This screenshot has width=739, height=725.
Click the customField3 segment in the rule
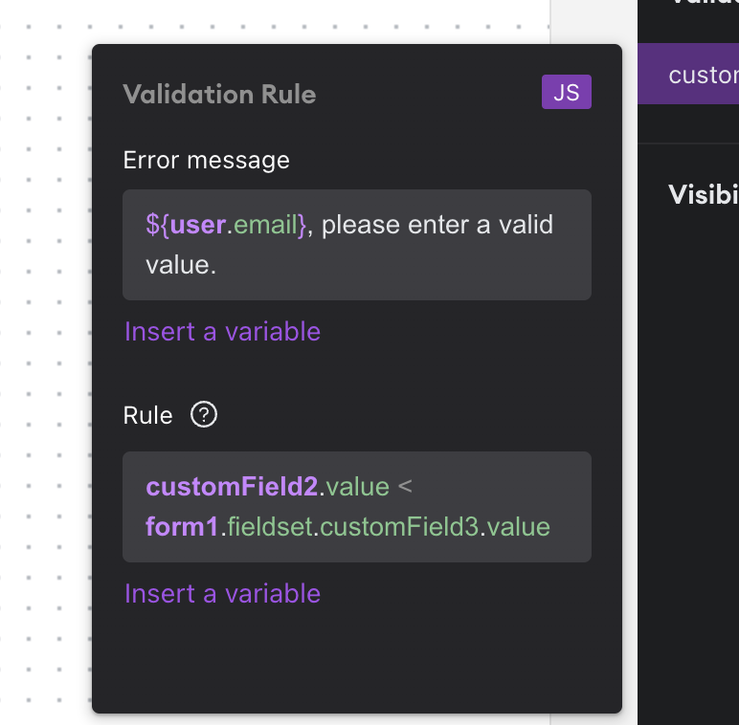pos(399,527)
